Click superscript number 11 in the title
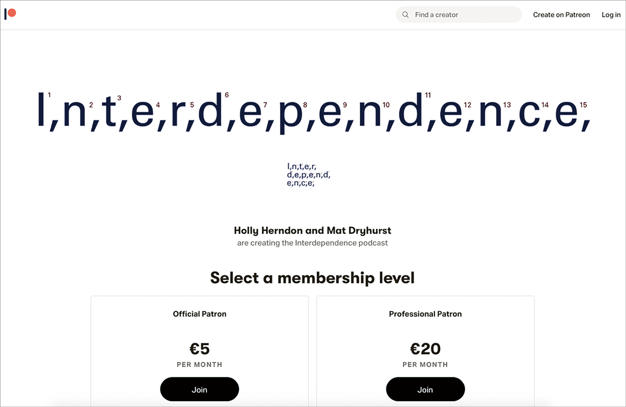The height and width of the screenshot is (407, 626). [428, 95]
